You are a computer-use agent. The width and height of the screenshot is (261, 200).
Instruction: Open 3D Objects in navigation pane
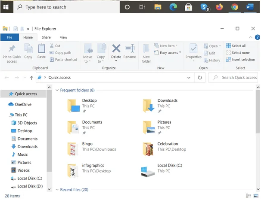24,123
